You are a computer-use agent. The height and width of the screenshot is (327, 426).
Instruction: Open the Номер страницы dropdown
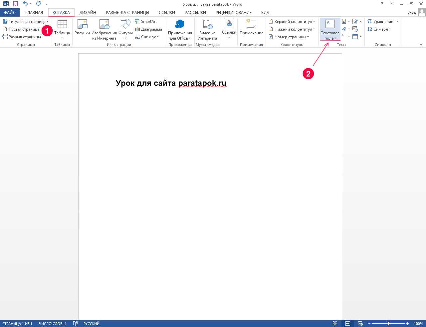coord(289,37)
